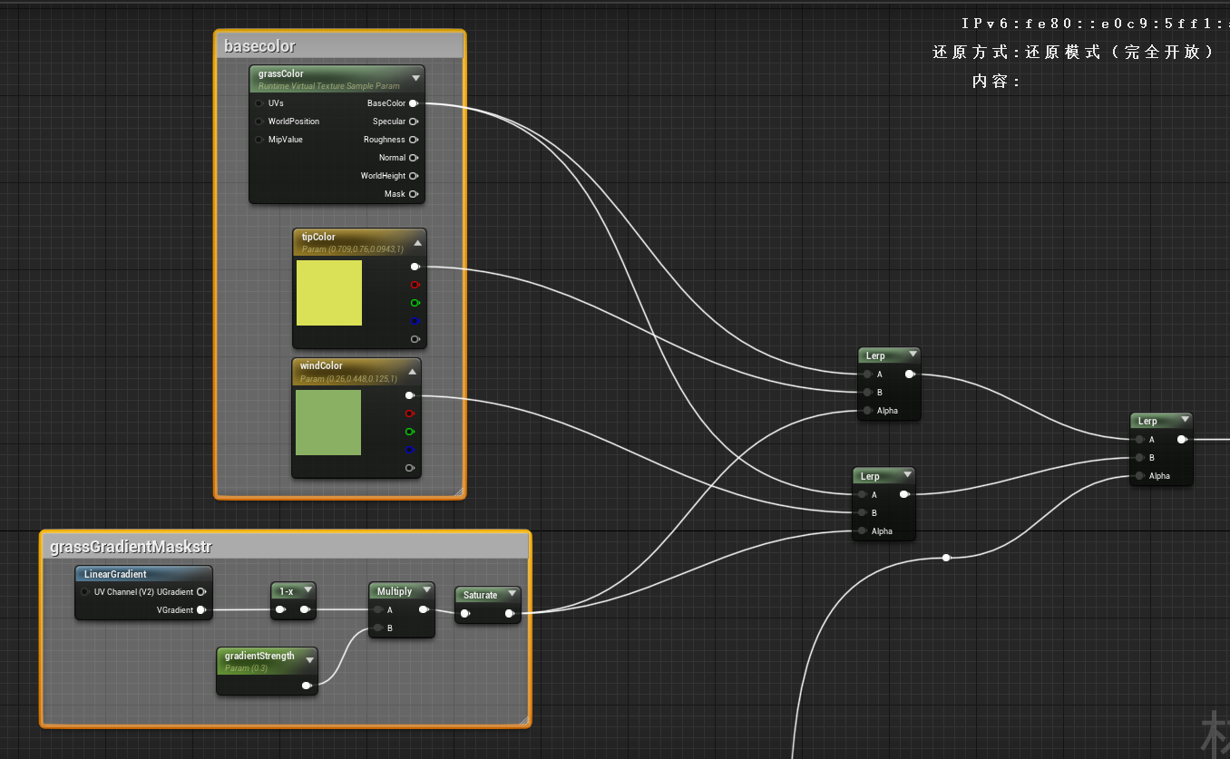Collapse the Lerp node fed by tipColor
Viewport: 1230px width, 759px height.
pyautogui.click(x=913, y=355)
